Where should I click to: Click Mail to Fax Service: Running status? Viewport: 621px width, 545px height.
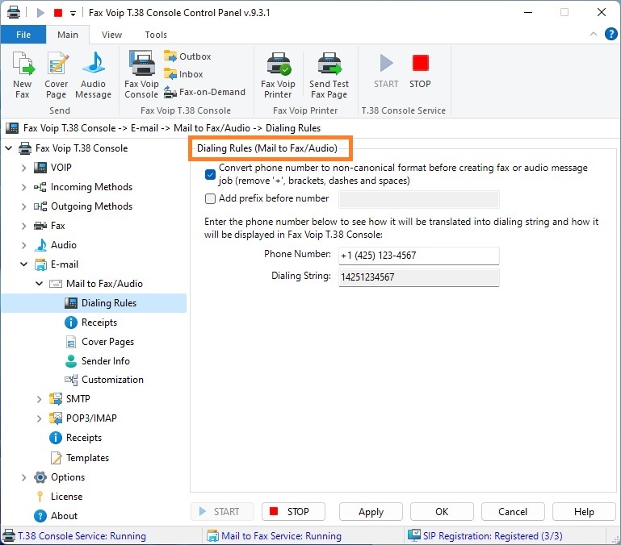274,536
